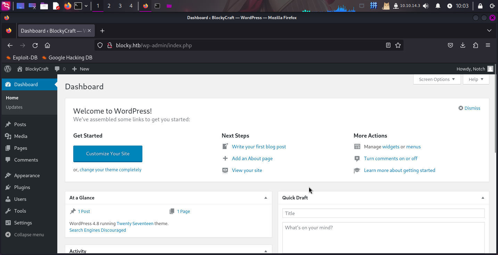Screen dimensions: 498x255
Task: Open Firefox Pocket save icon
Action: coord(450,46)
